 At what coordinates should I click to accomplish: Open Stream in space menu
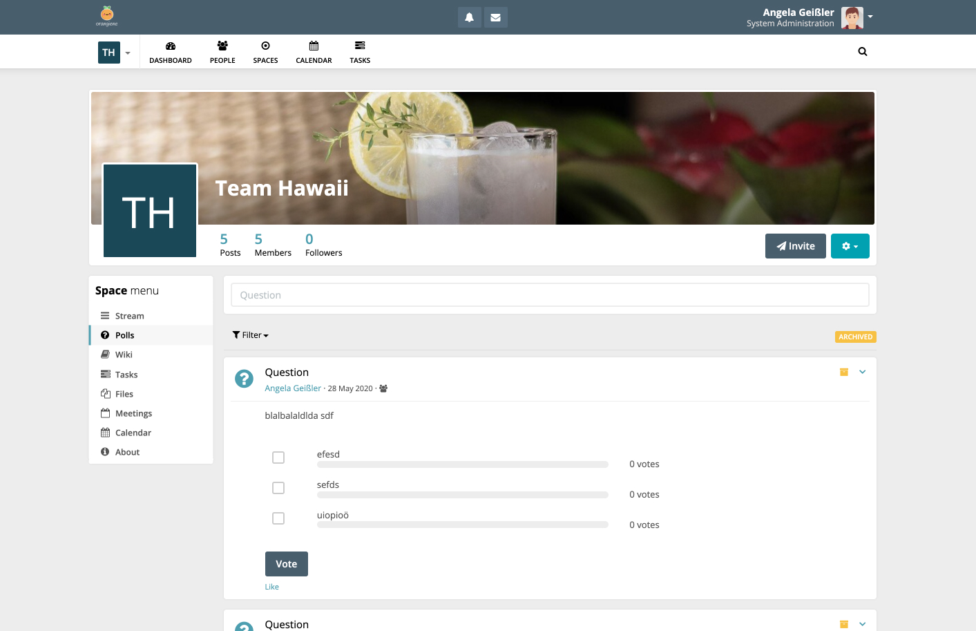pos(151,316)
